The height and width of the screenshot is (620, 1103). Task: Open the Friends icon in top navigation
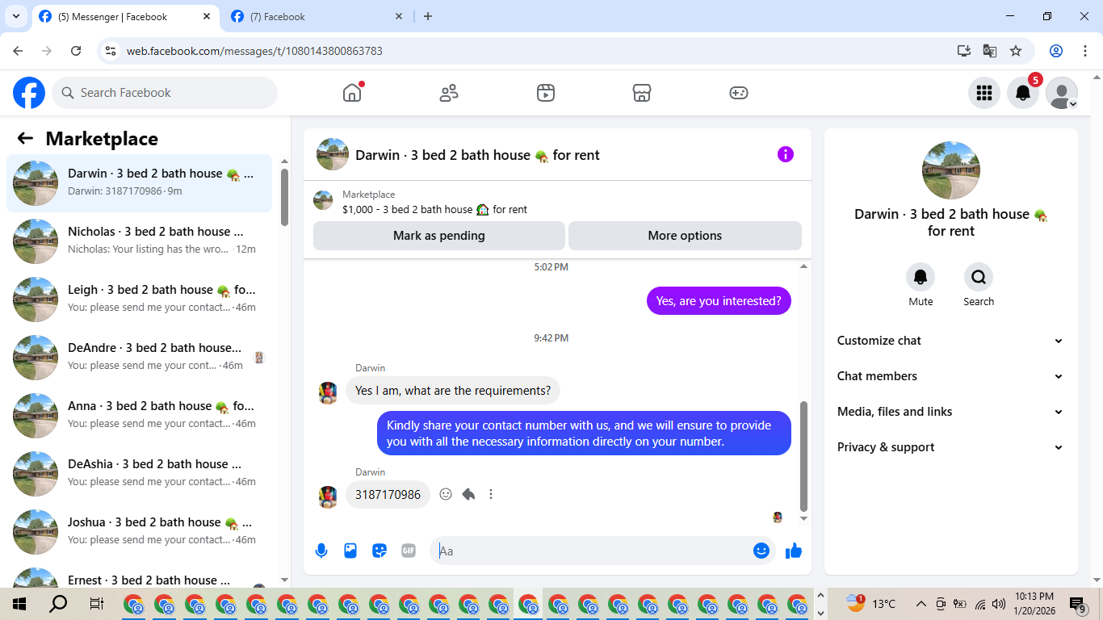coord(449,93)
